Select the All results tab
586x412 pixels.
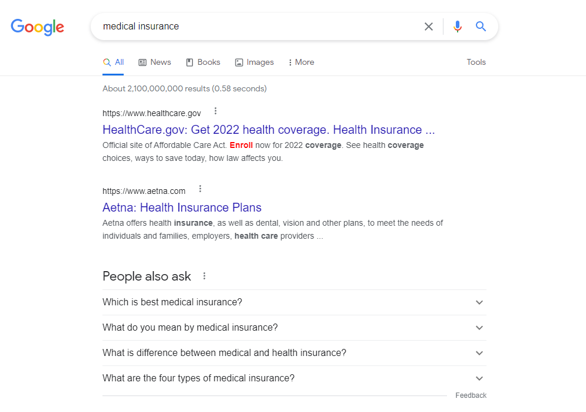(x=113, y=62)
